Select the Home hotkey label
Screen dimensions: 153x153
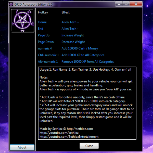42,22
